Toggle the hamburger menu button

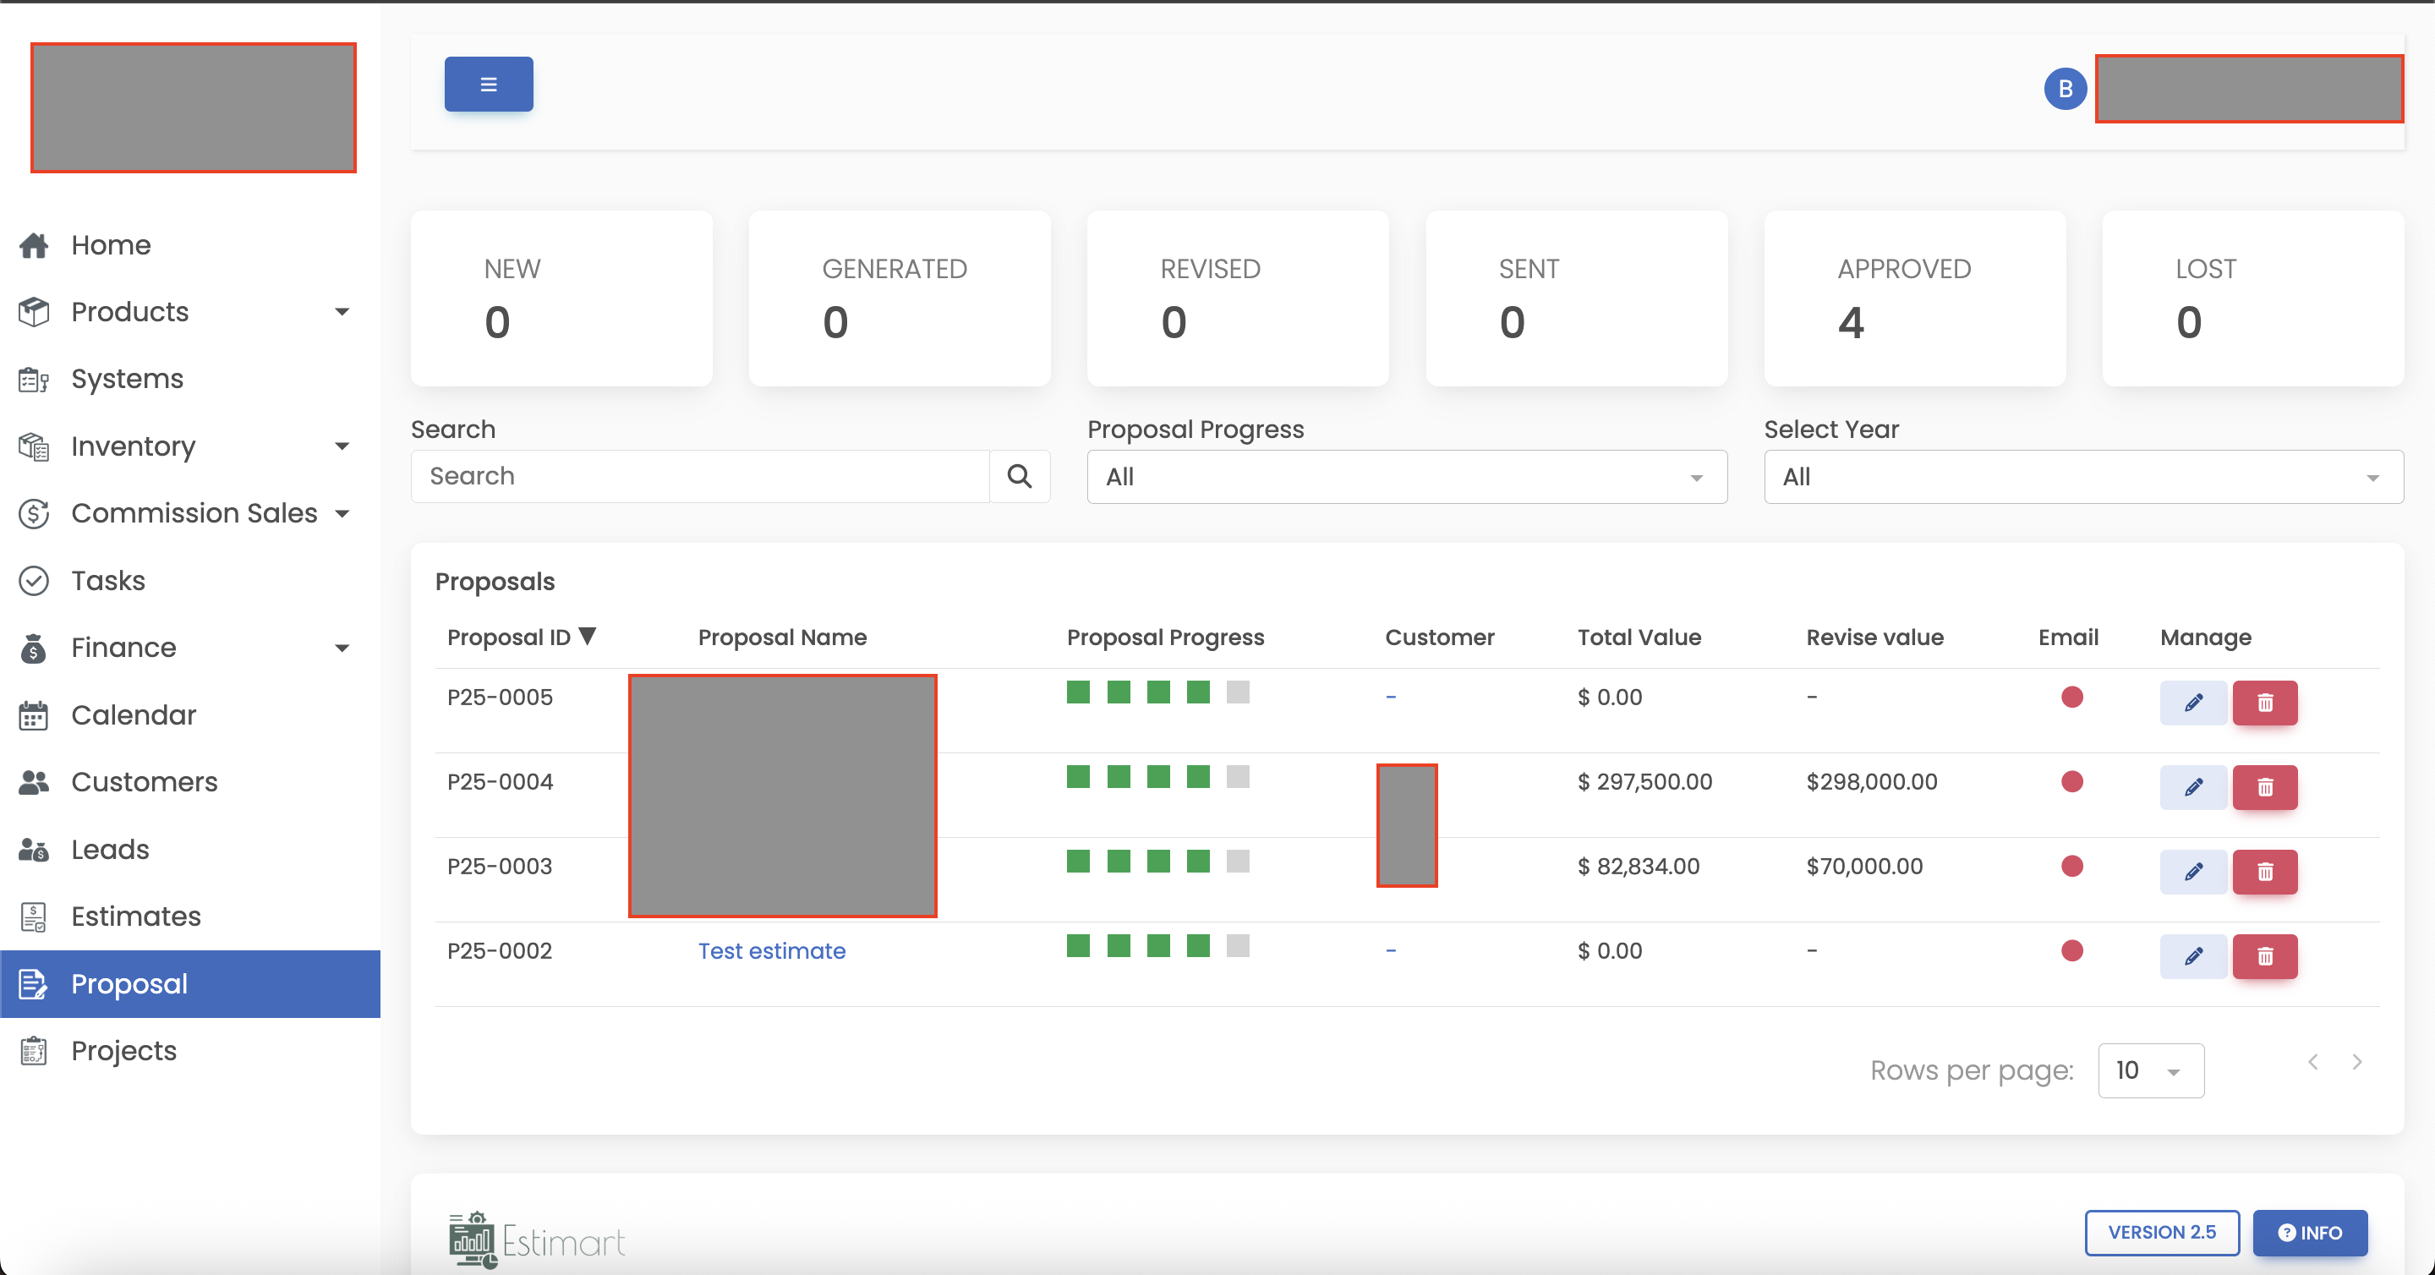click(488, 83)
